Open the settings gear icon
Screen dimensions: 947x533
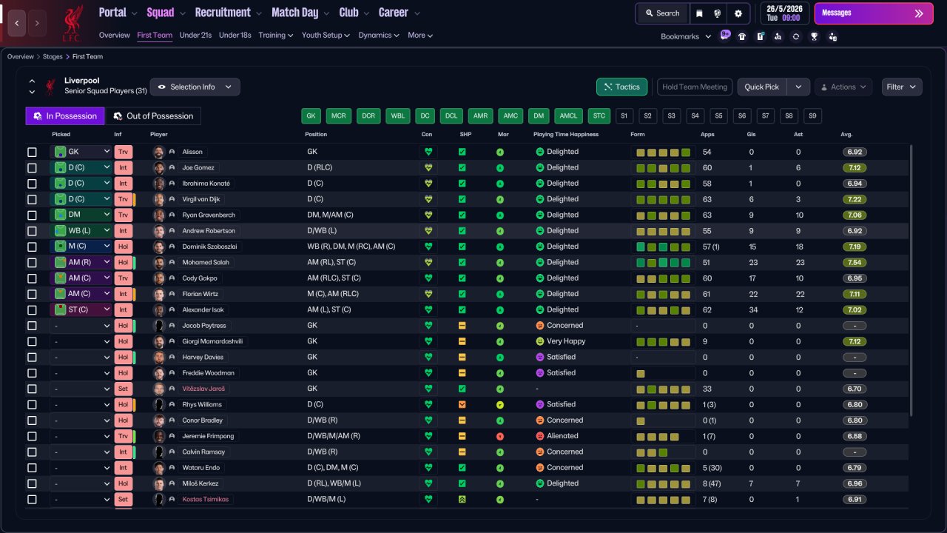click(738, 13)
